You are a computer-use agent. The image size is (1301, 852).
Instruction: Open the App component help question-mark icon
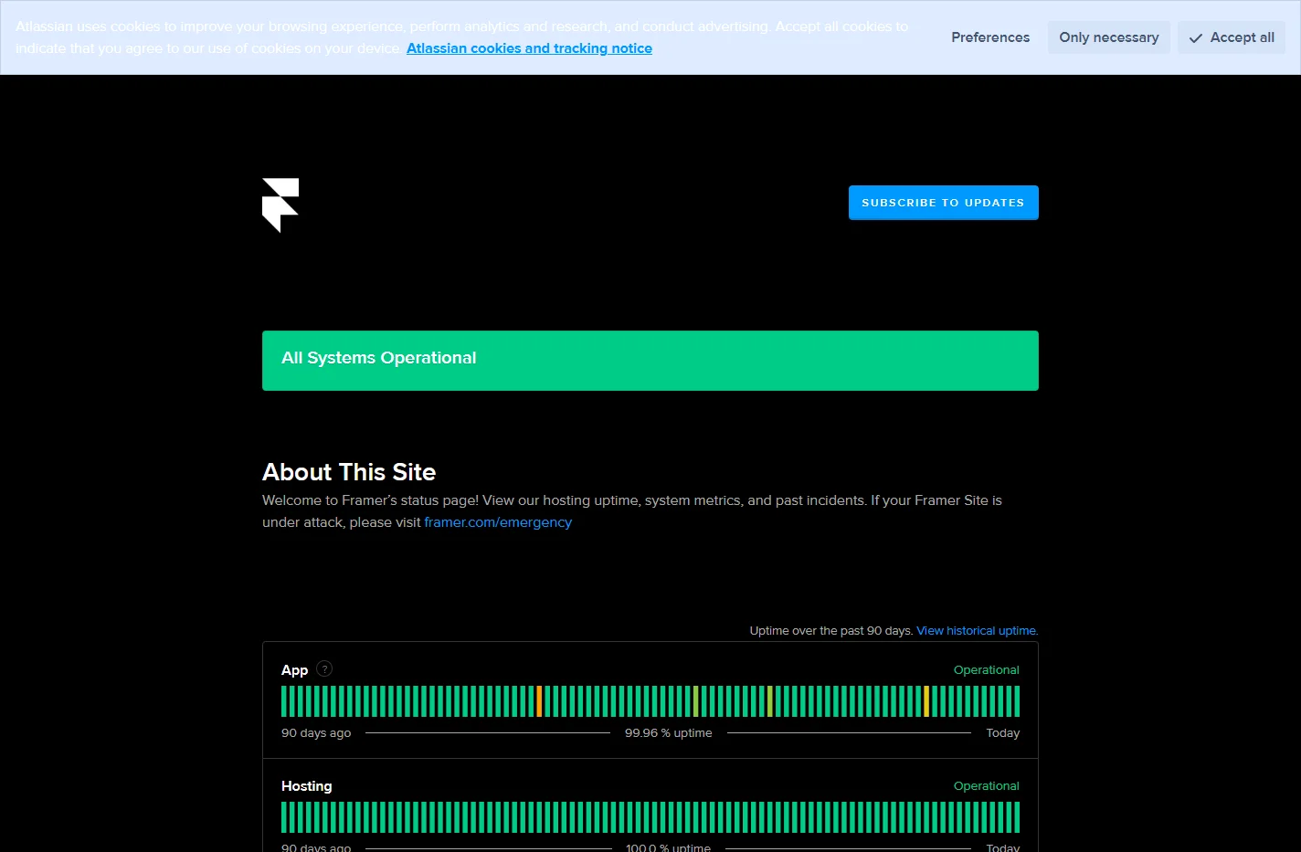tap(324, 668)
